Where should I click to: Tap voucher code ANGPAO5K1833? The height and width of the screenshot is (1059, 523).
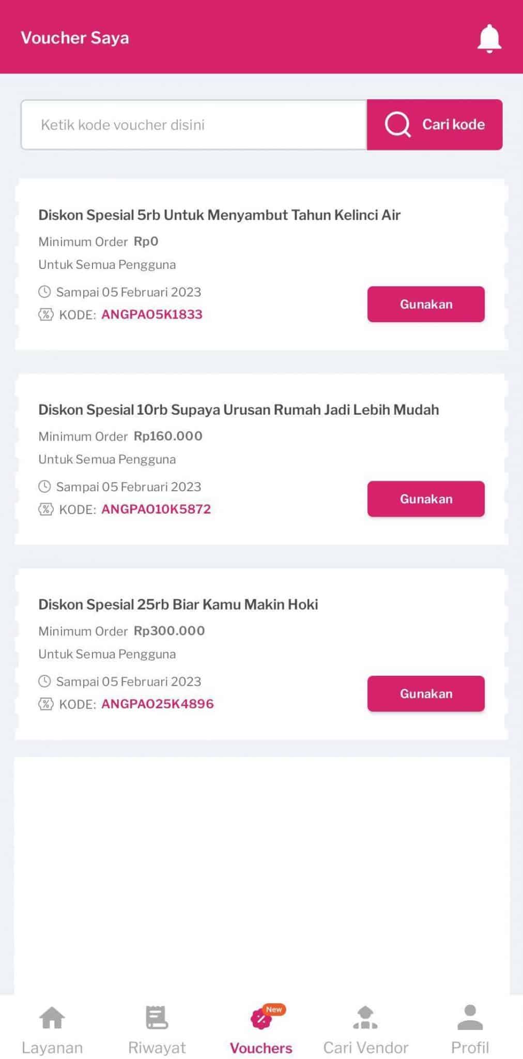(152, 314)
